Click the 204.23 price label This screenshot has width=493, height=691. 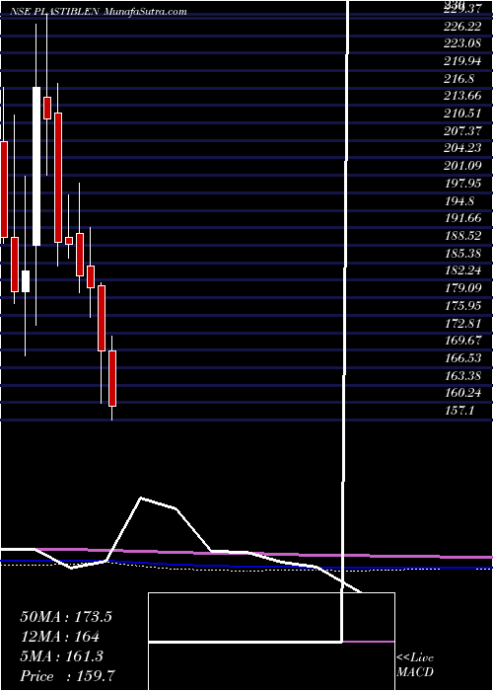click(x=464, y=149)
